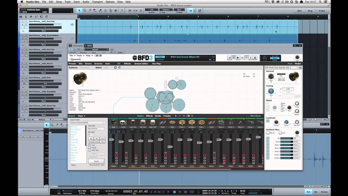
Task: Open the 1/16 Quantize dropdown
Action: [151, 10]
